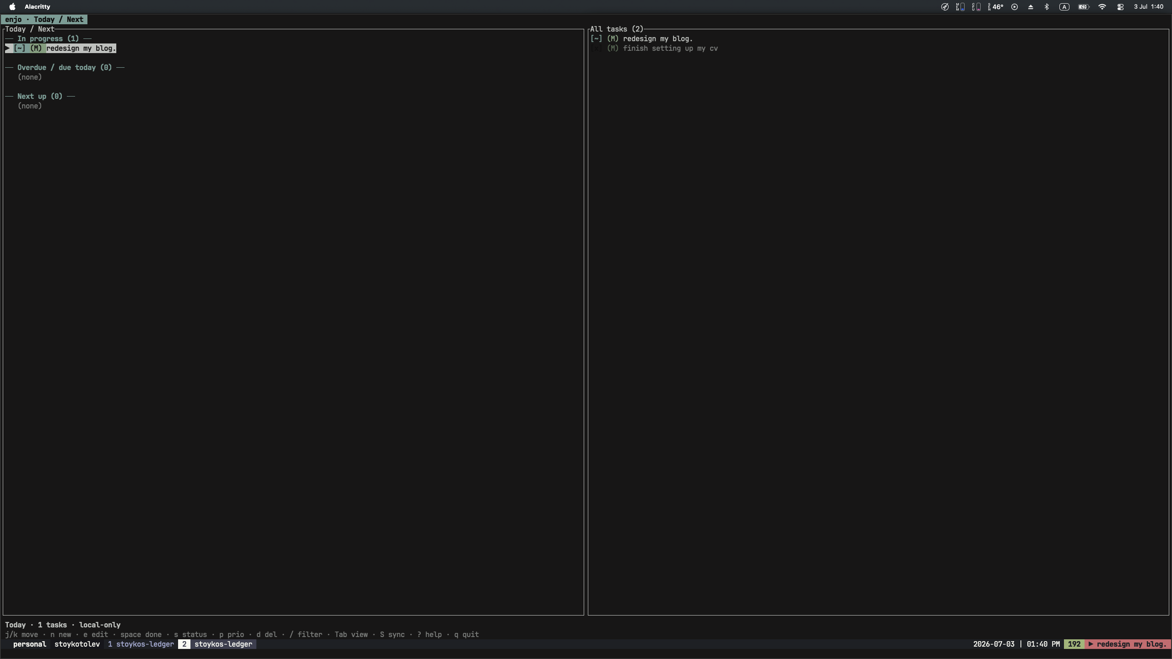Click the redesign my blog status segment
Viewport: 1172px width, 659px height.
(1128, 644)
